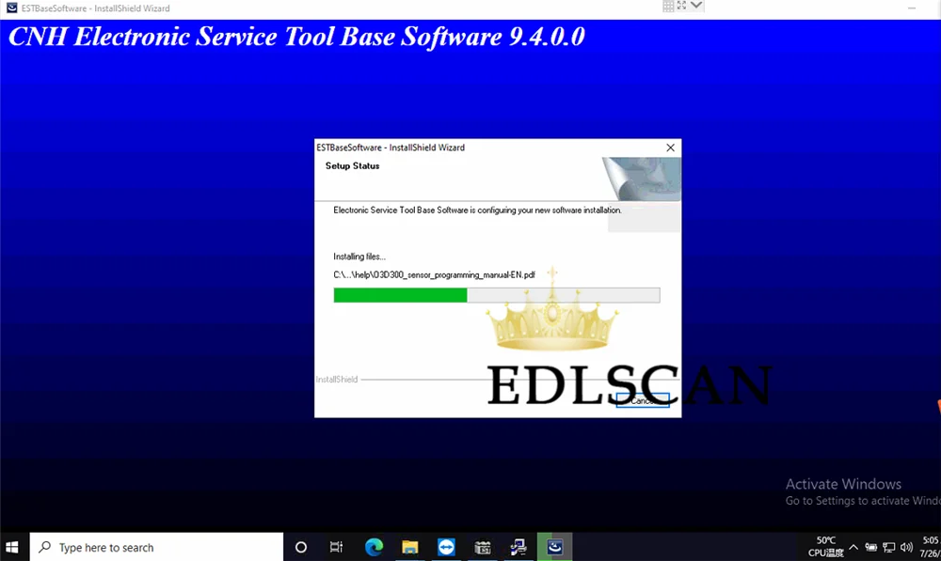
Task: Open Task View on the taskbar
Action: tap(336, 547)
